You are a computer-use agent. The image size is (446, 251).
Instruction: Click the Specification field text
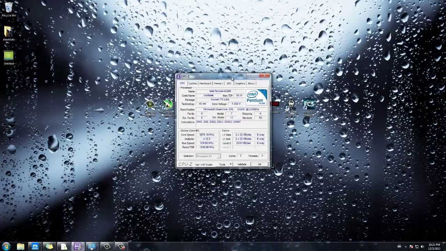coord(231,109)
